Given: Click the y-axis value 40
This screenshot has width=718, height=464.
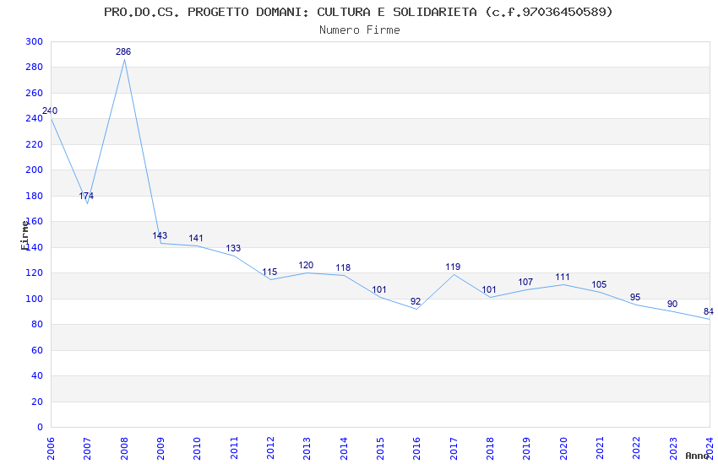Looking at the screenshot, I should 37,375.
